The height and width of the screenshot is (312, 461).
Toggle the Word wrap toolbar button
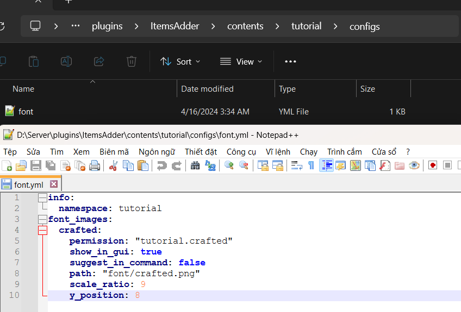(x=297, y=165)
